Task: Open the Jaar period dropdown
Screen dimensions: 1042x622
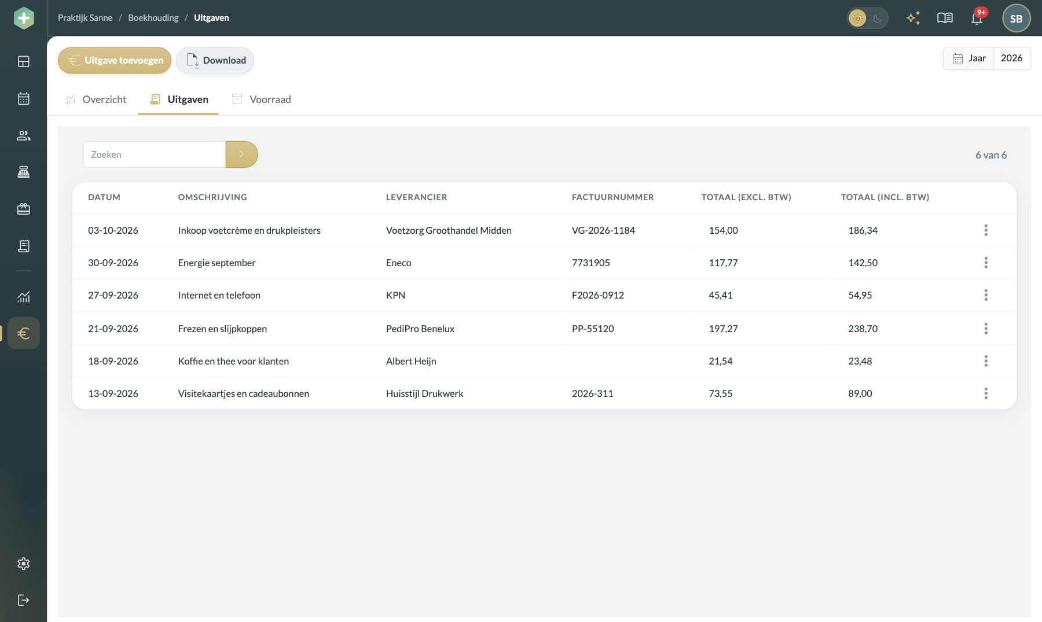Action: pos(968,58)
